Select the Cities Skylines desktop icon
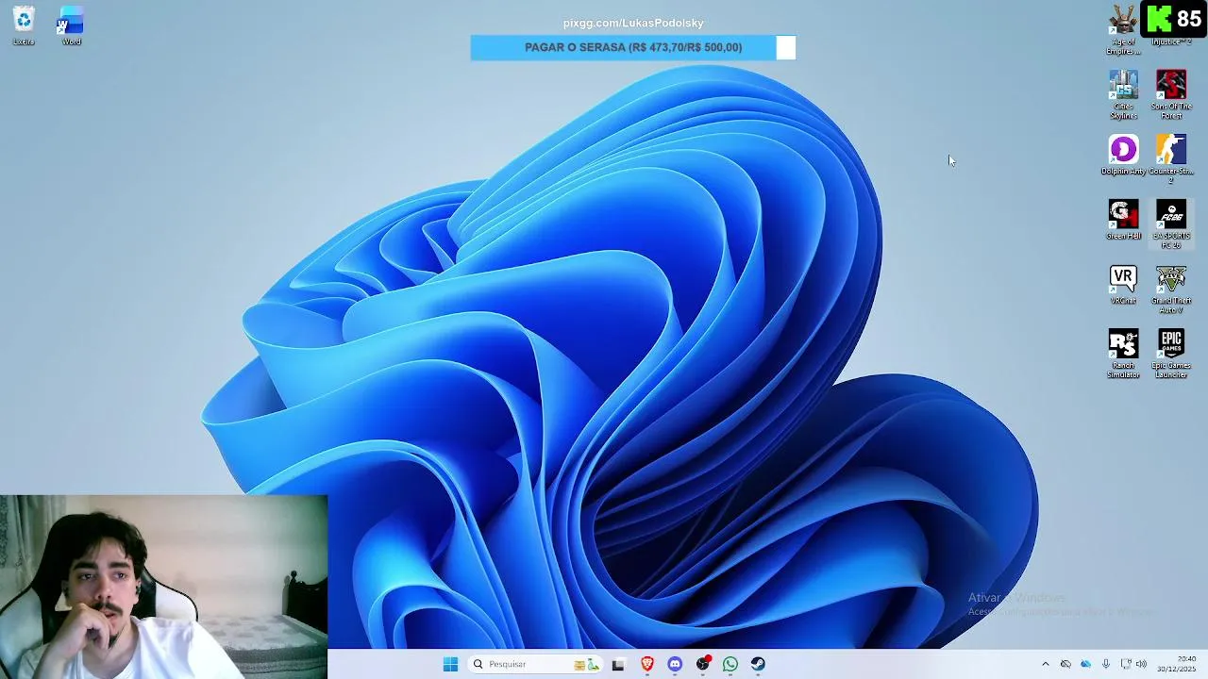The image size is (1208, 679). (x=1123, y=94)
